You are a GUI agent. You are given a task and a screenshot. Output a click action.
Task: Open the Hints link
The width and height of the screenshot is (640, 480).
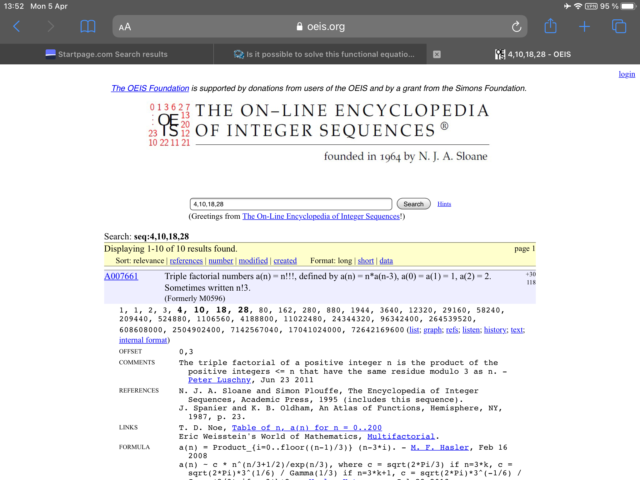click(444, 204)
